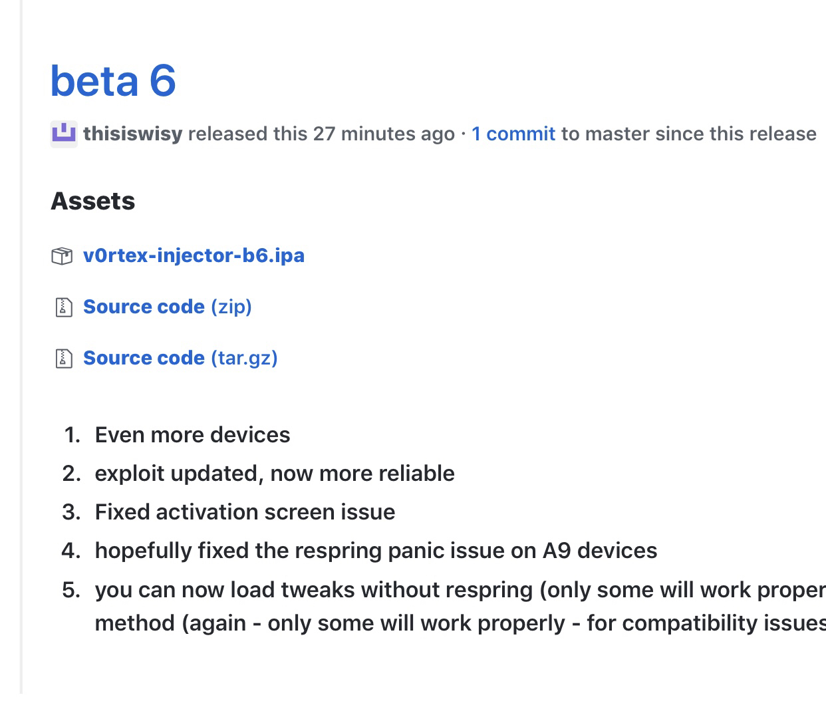Open the beta 6 release title
Screen dimensions: 826x727
click(113, 81)
